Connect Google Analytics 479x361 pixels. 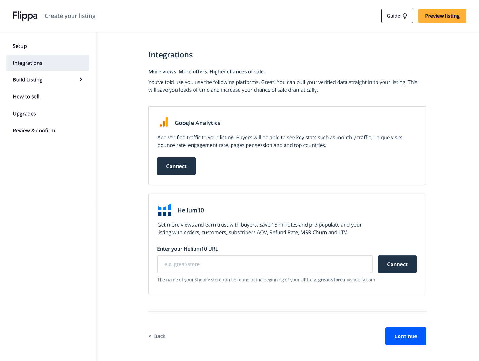click(176, 166)
